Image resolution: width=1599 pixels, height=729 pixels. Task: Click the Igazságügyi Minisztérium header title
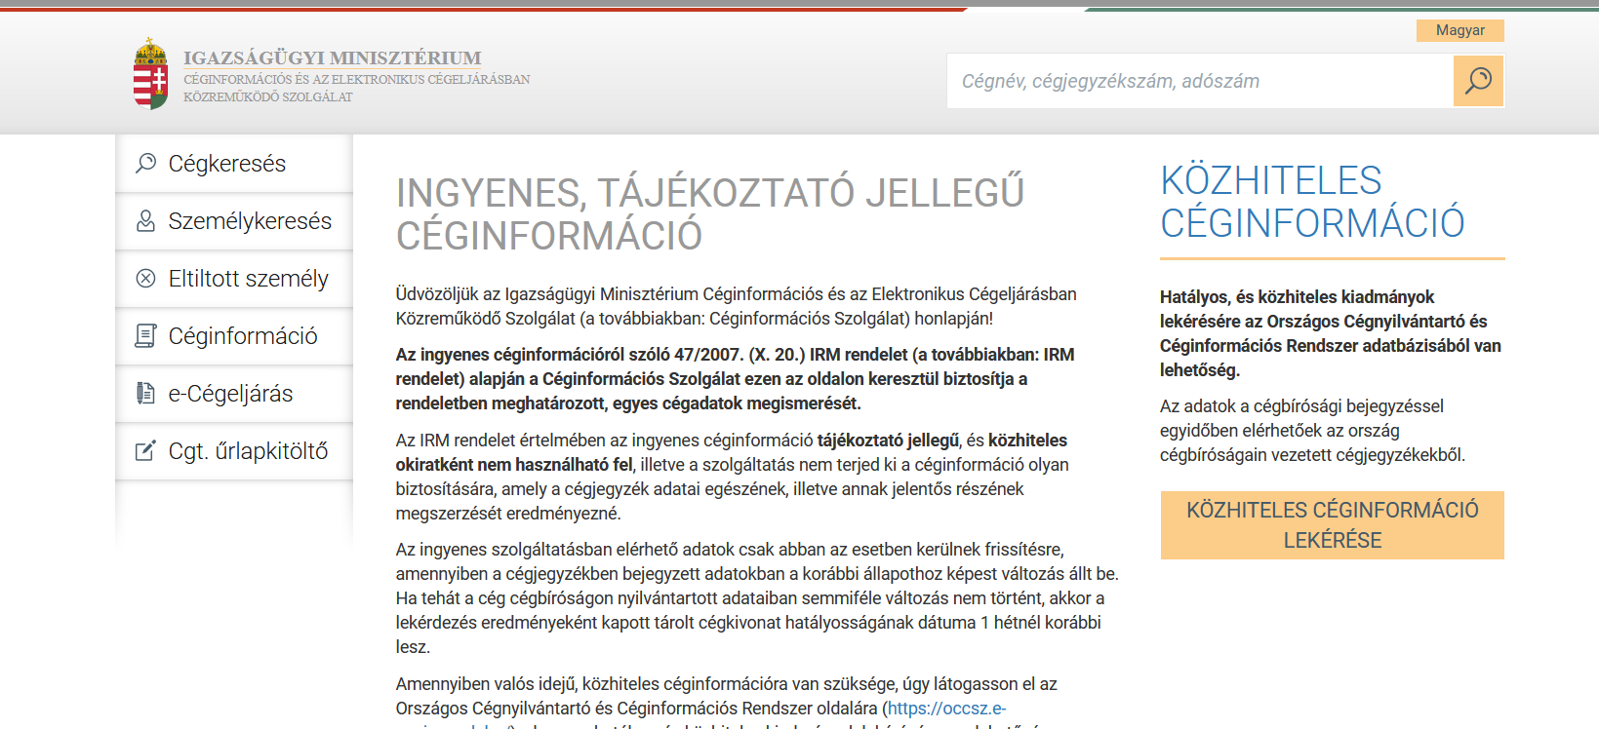pos(332,58)
